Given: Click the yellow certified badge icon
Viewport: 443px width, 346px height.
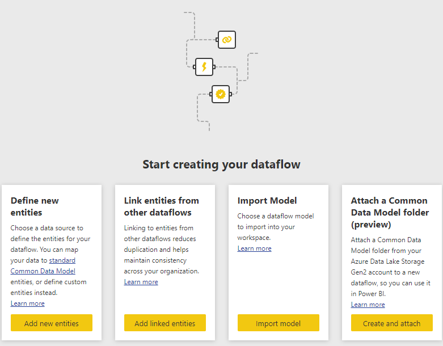Looking at the screenshot, I should [x=221, y=94].
